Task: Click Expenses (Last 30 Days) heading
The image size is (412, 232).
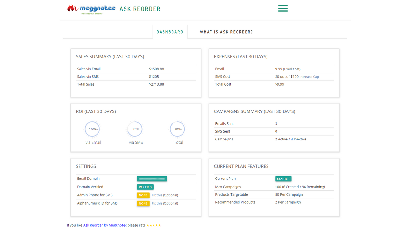Action: [240, 57]
